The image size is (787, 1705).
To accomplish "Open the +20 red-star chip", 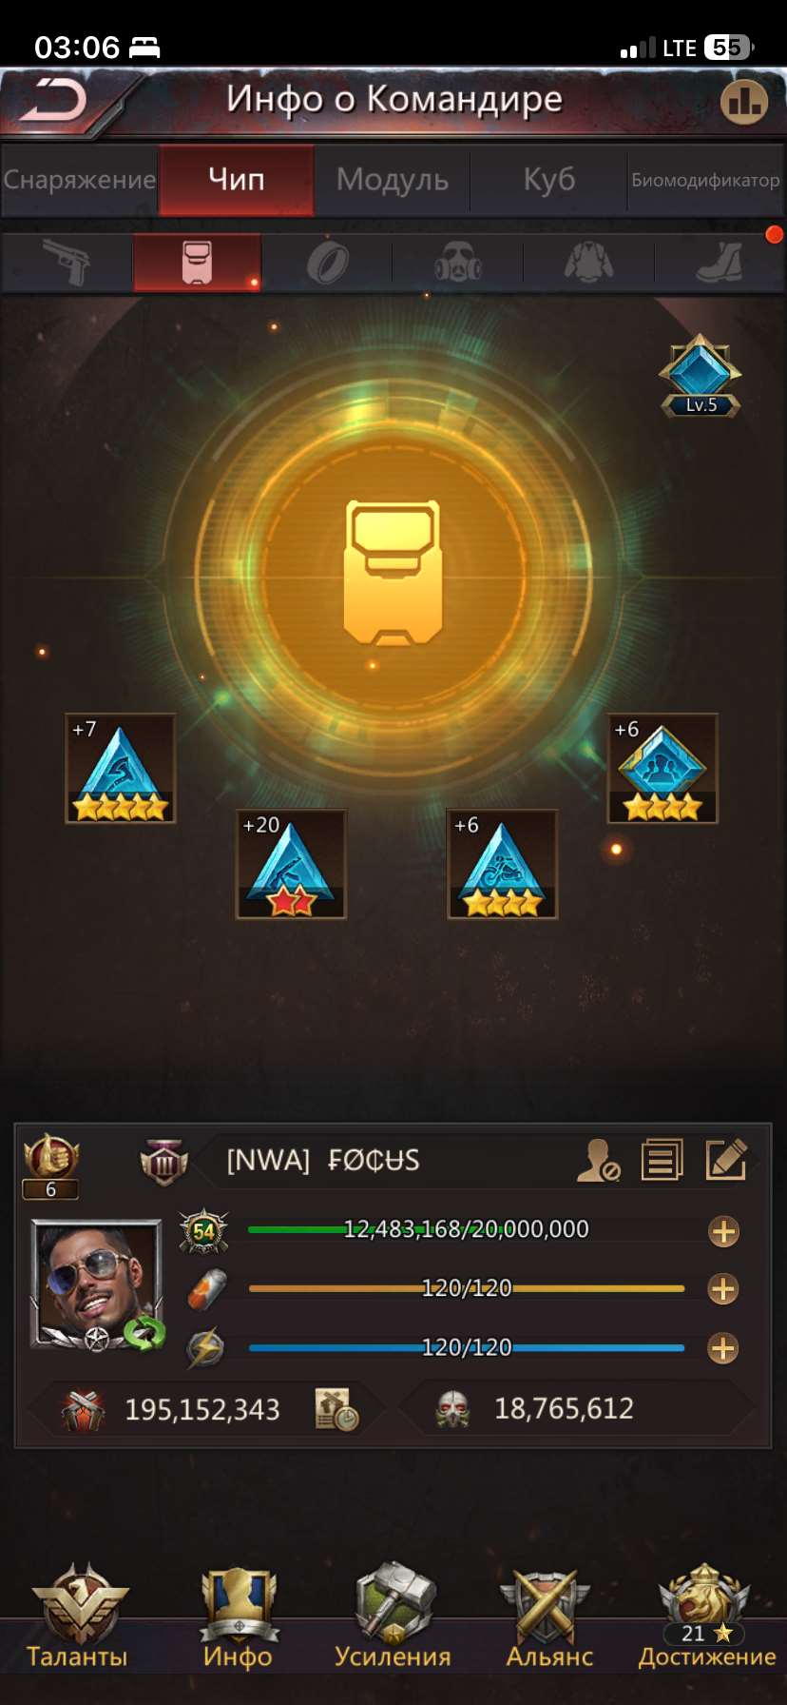I will click(x=291, y=864).
